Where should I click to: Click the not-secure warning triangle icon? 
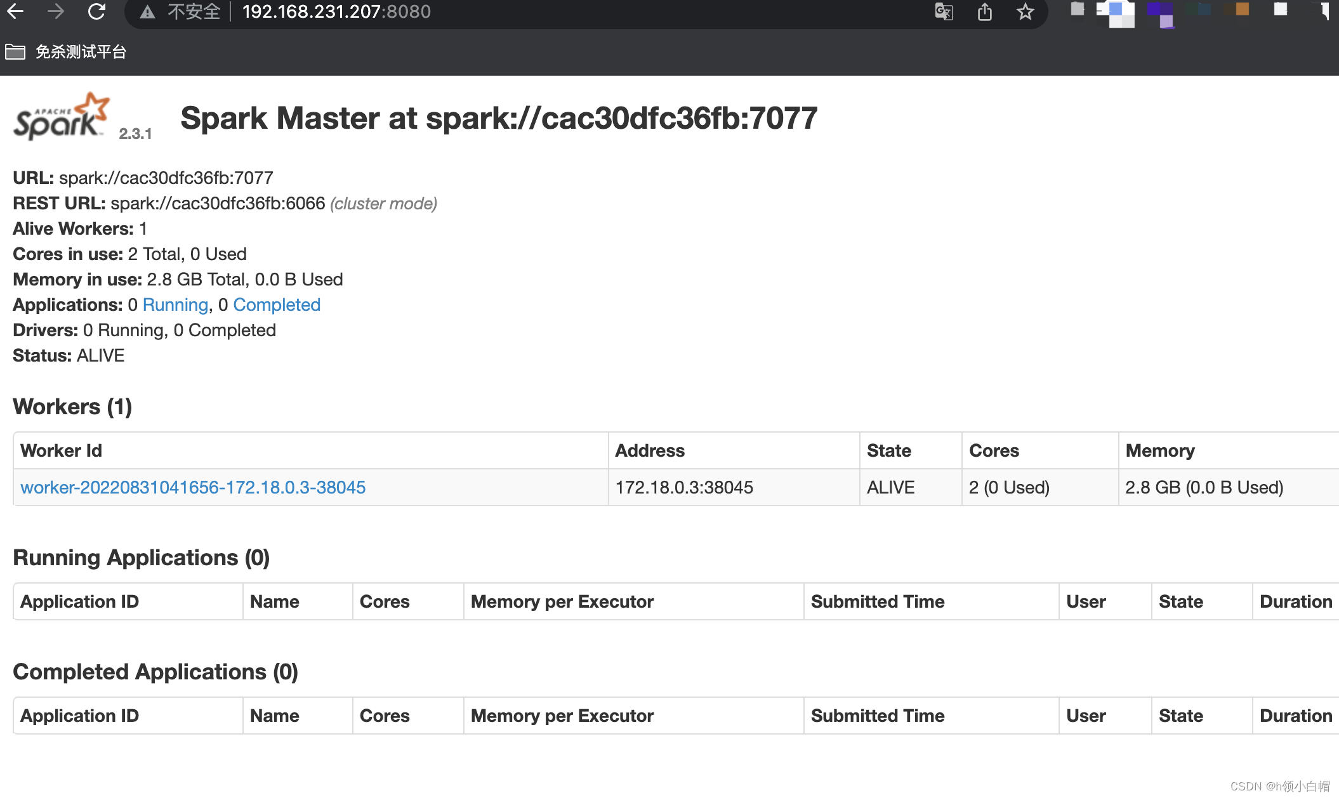pos(147,12)
